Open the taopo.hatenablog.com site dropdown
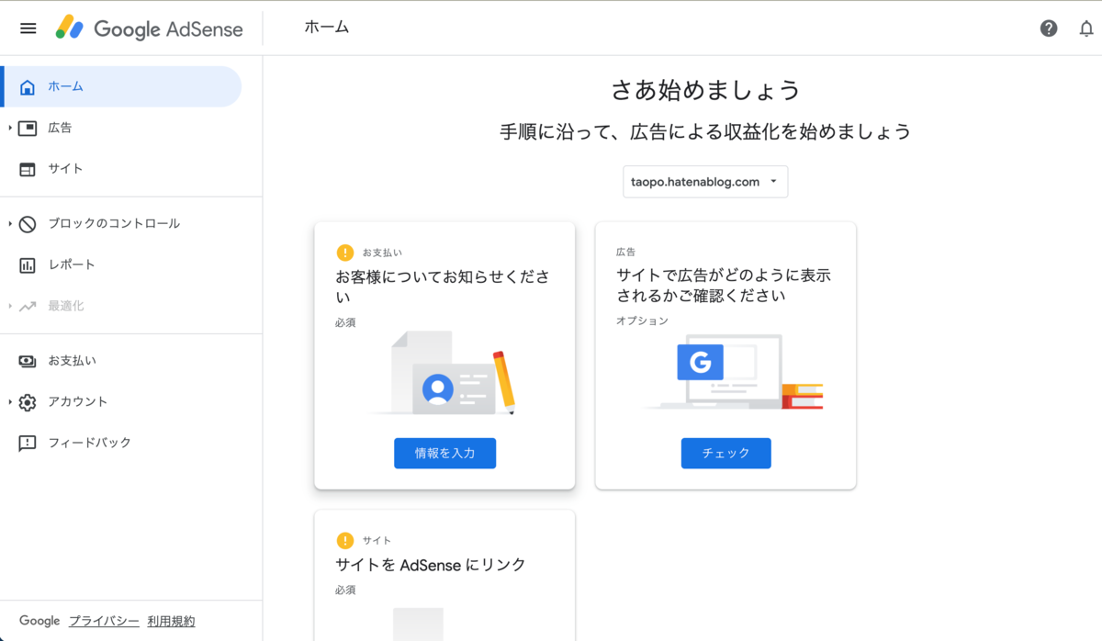Image resolution: width=1102 pixels, height=641 pixels. pos(705,182)
